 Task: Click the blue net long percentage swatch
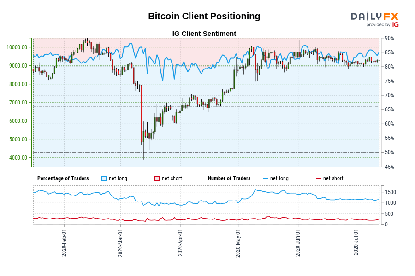tap(104, 178)
